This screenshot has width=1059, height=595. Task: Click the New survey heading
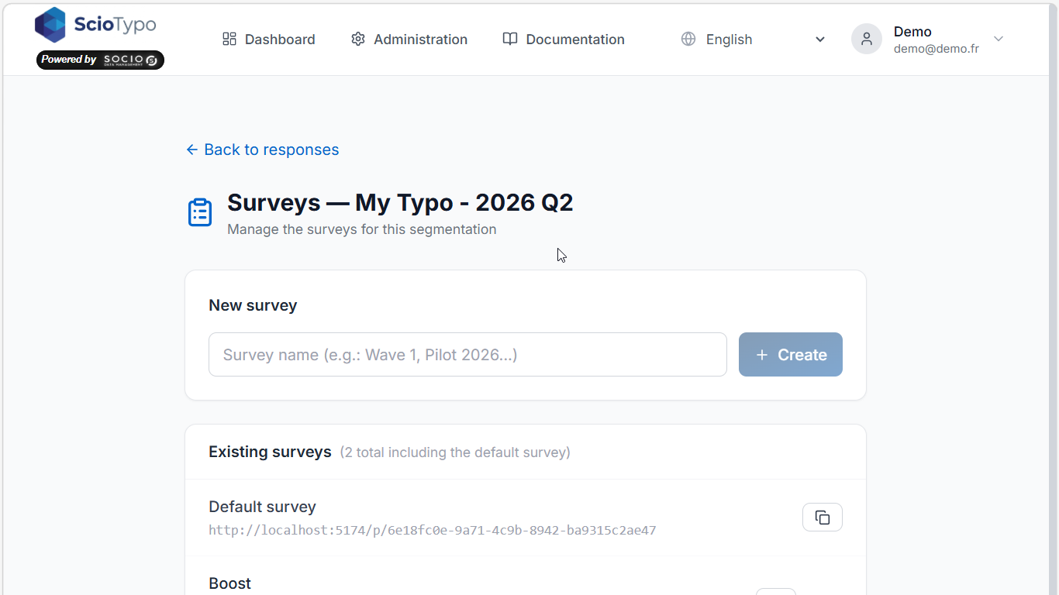(x=253, y=305)
